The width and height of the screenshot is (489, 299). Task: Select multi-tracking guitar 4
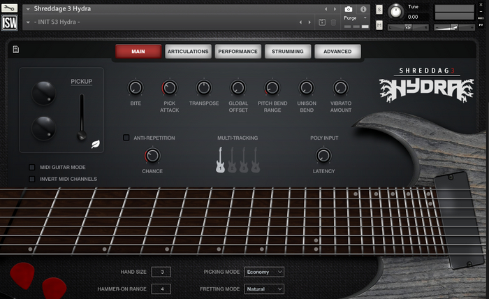(256, 160)
